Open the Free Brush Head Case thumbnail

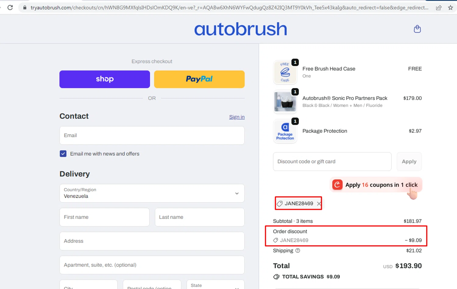(x=285, y=72)
